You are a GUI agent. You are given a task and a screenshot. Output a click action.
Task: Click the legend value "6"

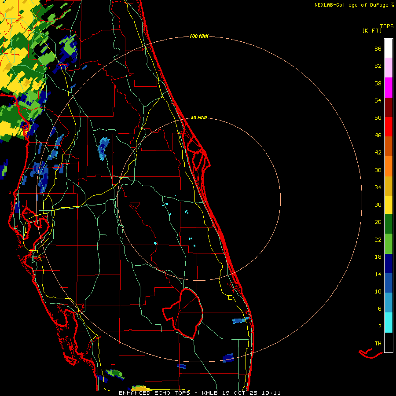380,309
